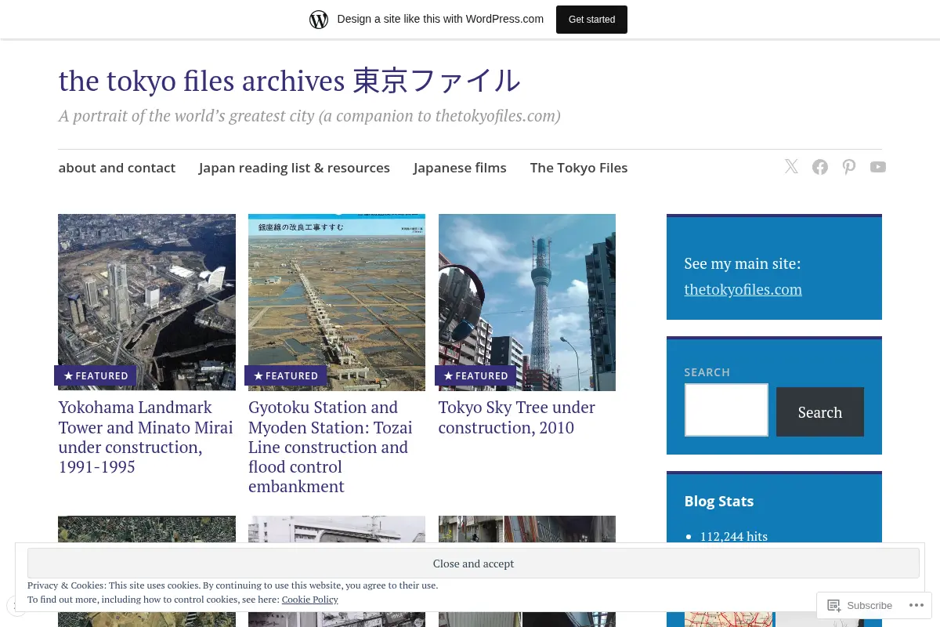Open 'Japan reading list & resources' menu item
This screenshot has height=627, width=940.
click(x=295, y=168)
